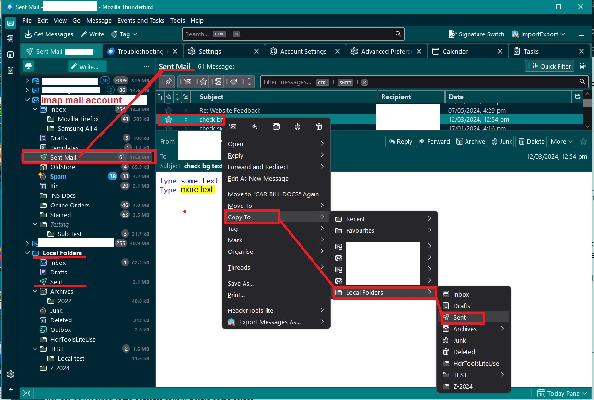Click the context menu Delete trash icon
This screenshot has width=594, height=400.
319,126
